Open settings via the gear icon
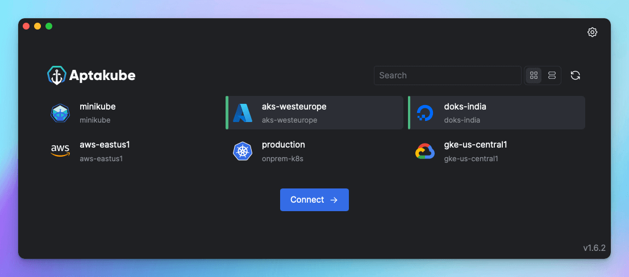629x277 pixels. coord(592,32)
